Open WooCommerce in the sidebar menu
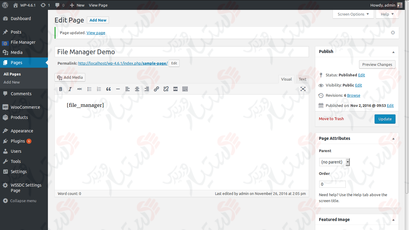Screen dimensions: 409x230 pyautogui.click(x=25, y=107)
